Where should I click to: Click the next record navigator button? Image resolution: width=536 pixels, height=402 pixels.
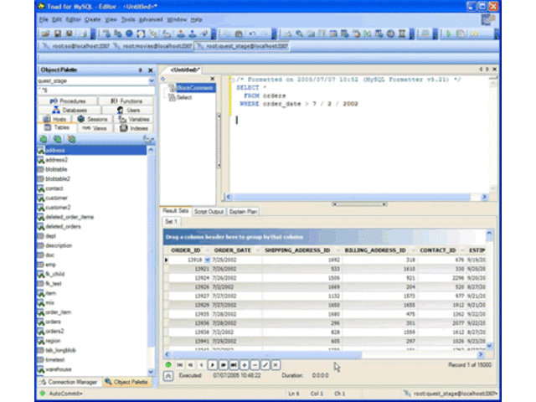[x=213, y=365]
